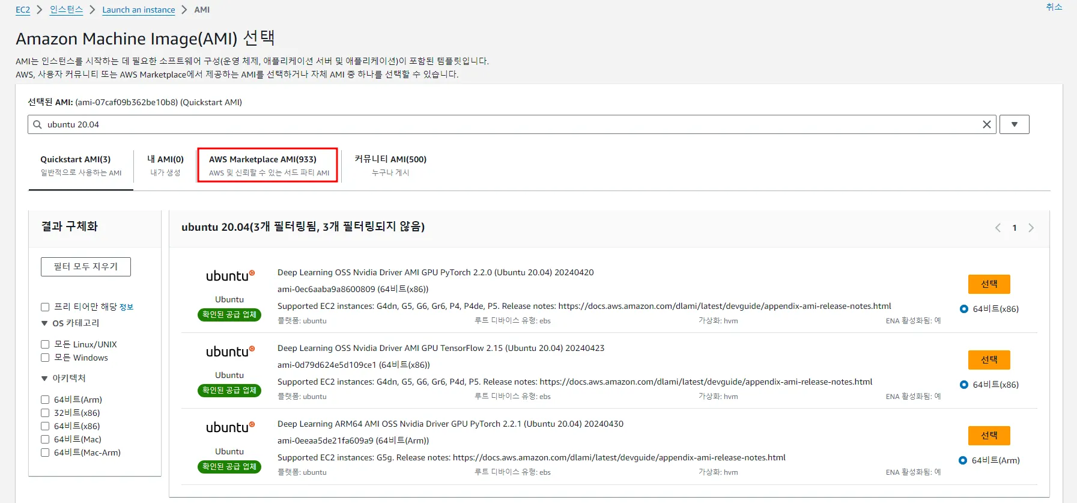Click Ubuntu logo of TensorFlow 2.15 AMI
1077x503 pixels.
(230, 352)
